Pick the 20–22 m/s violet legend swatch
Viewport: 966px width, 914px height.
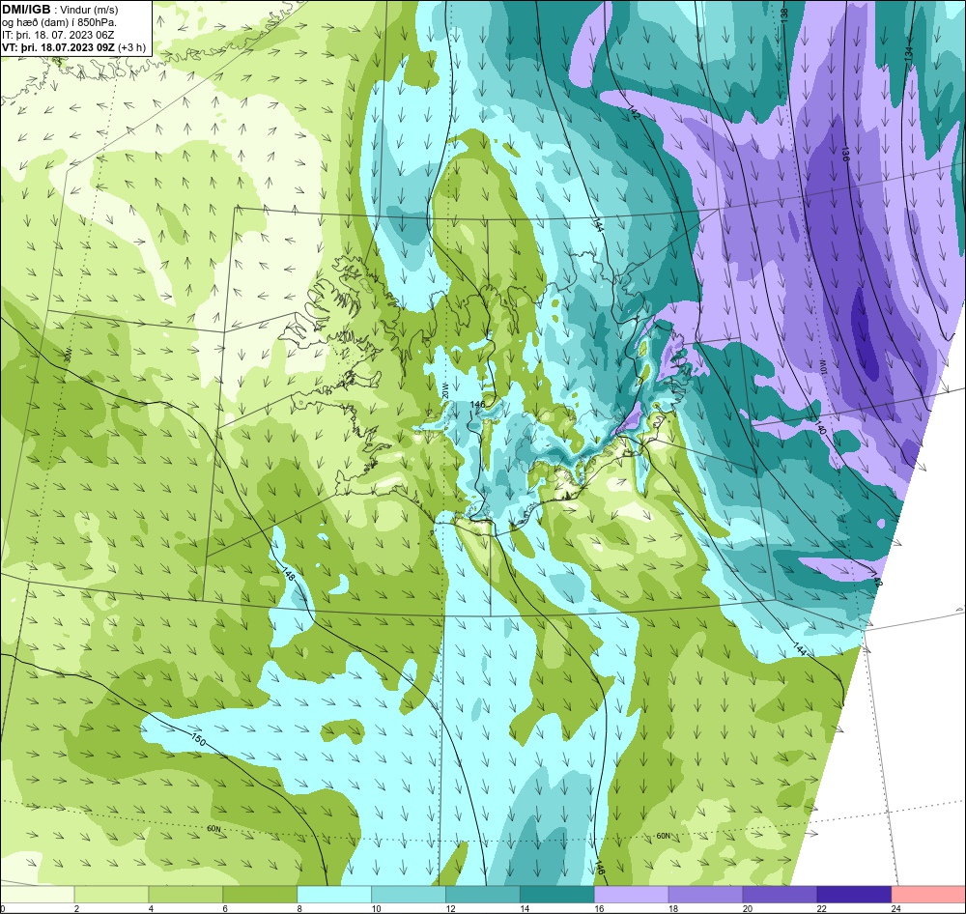[780, 895]
